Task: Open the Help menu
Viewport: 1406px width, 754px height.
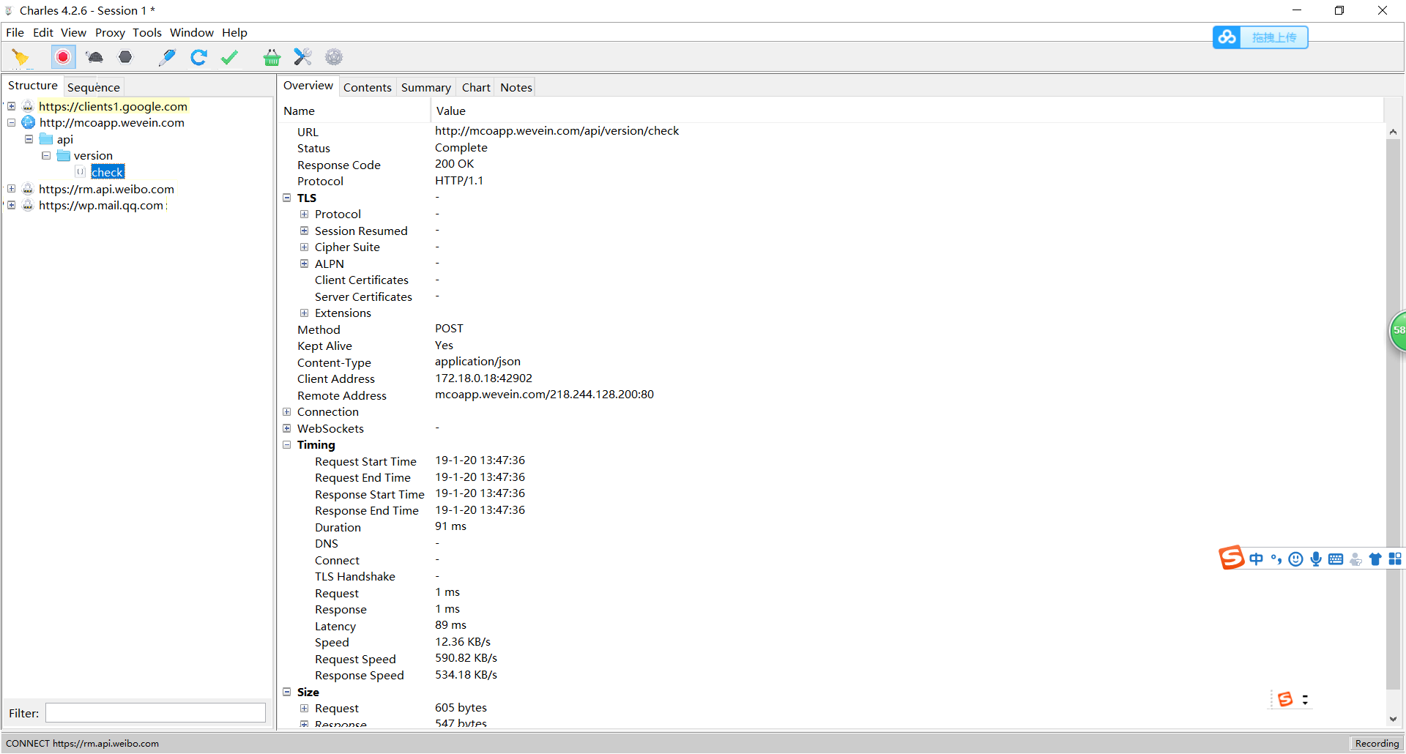Action: click(x=235, y=32)
